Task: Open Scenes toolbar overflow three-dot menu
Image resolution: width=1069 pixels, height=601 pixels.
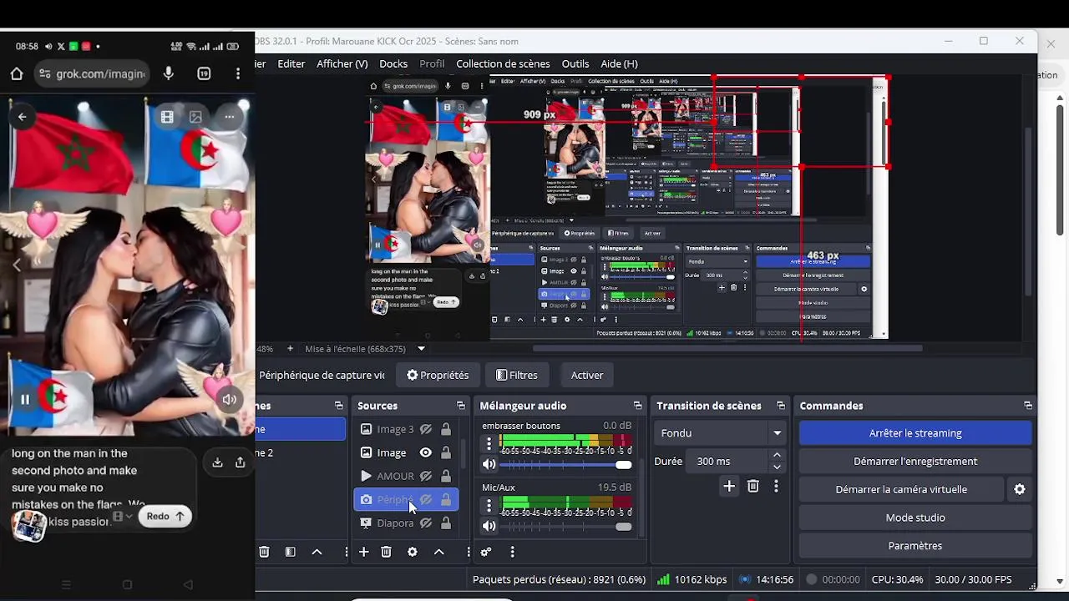Action: pos(346,552)
